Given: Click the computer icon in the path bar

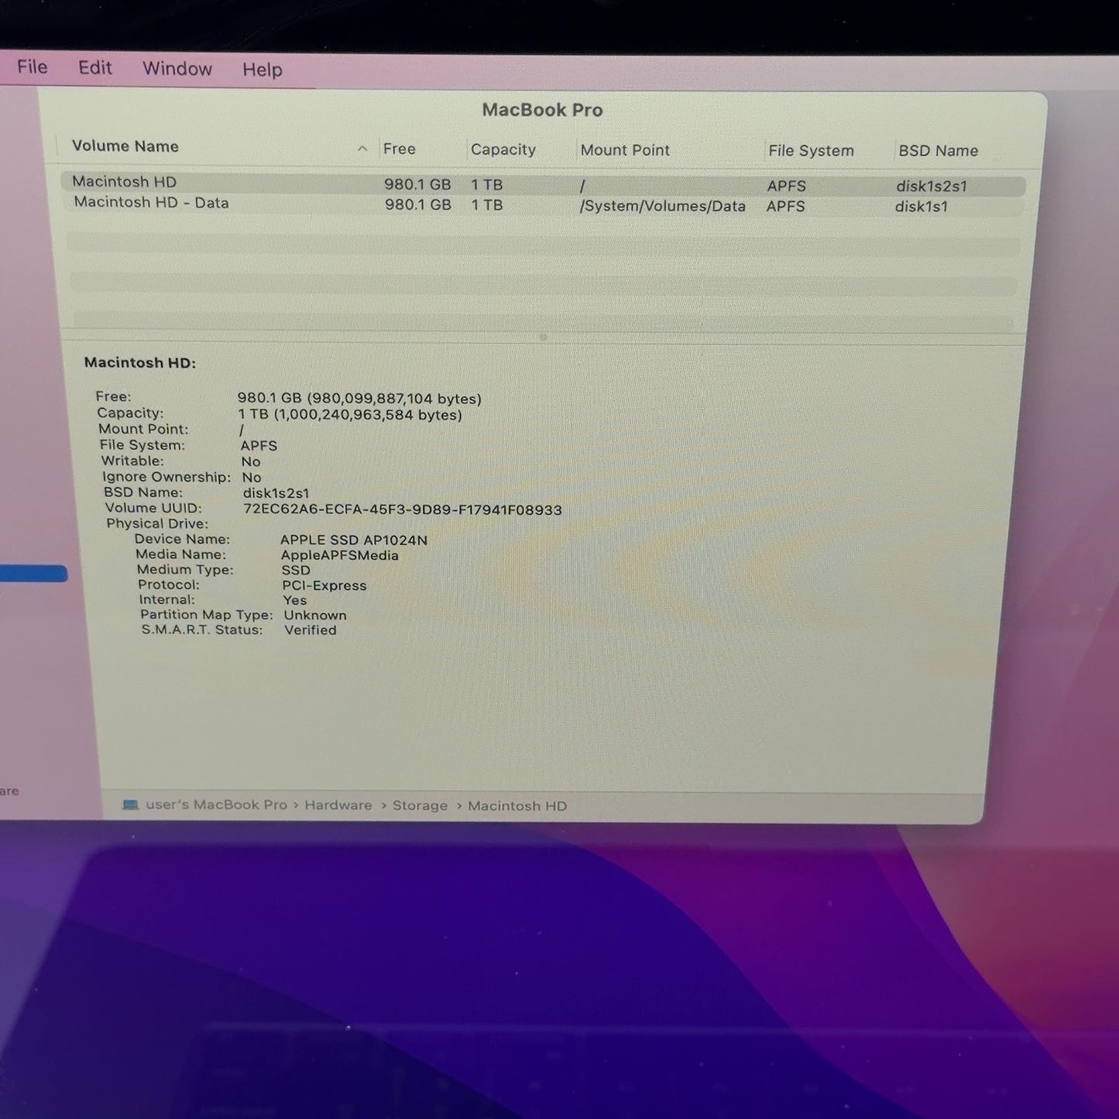Looking at the screenshot, I should point(131,805).
